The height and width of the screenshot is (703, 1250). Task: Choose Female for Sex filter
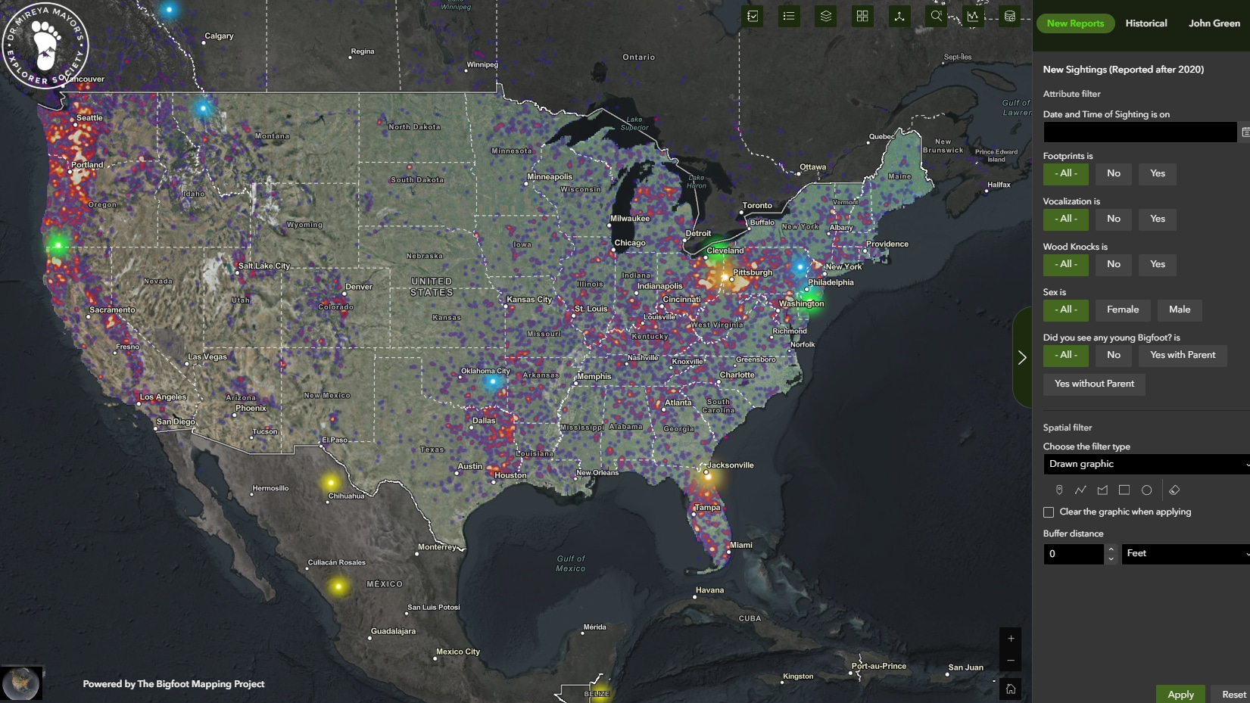[1122, 310]
